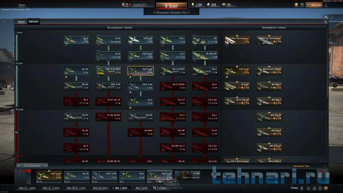Select the British flag in the country bar
Image resolution: width=343 pixels, height=193 pixels.
(x=319, y=171)
